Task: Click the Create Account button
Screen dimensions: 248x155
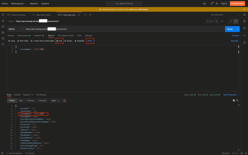Action: tap(237, 3)
